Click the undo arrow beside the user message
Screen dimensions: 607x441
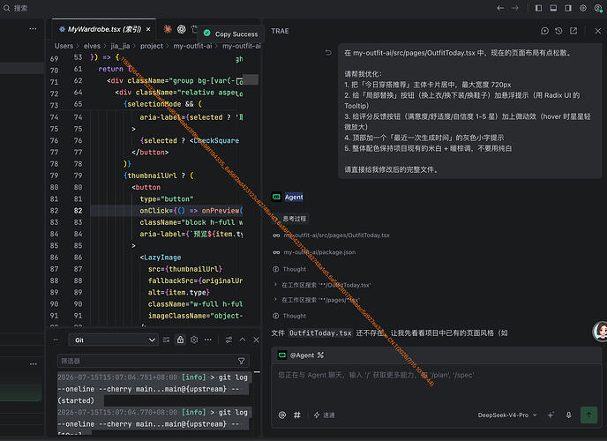(328, 53)
